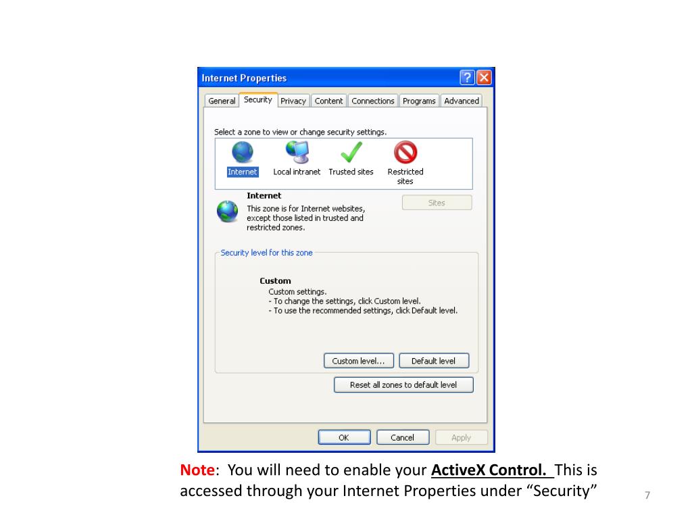
Task: Select the Internet zone globe icon
Action: pyautogui.click(x=243, y=152)
